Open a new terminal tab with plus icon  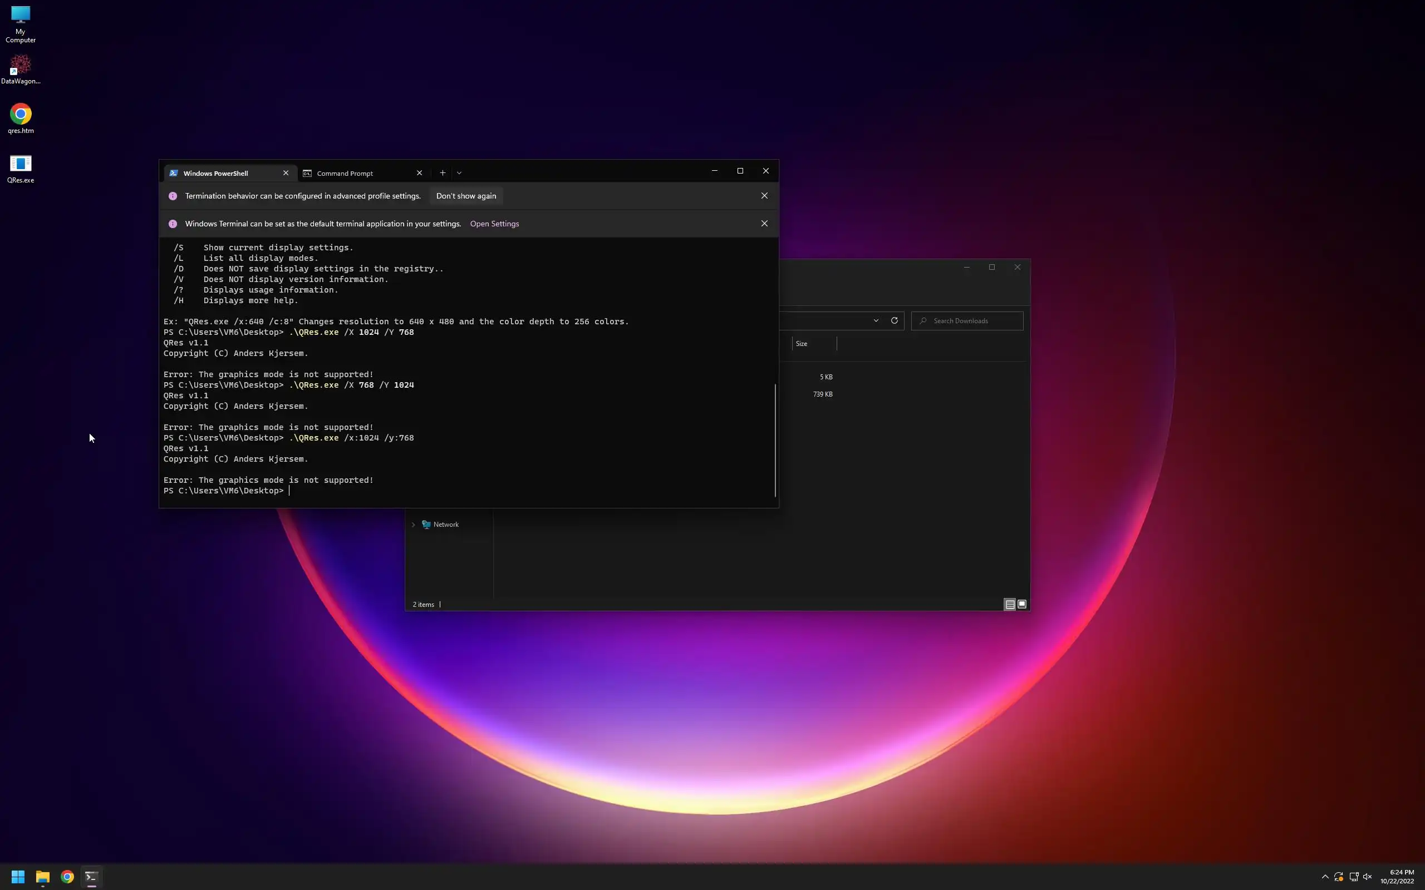[442, 173]
